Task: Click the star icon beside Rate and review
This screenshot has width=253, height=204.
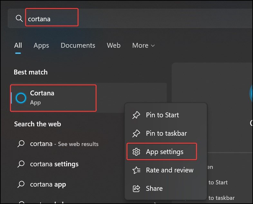Action: point(136,170)
